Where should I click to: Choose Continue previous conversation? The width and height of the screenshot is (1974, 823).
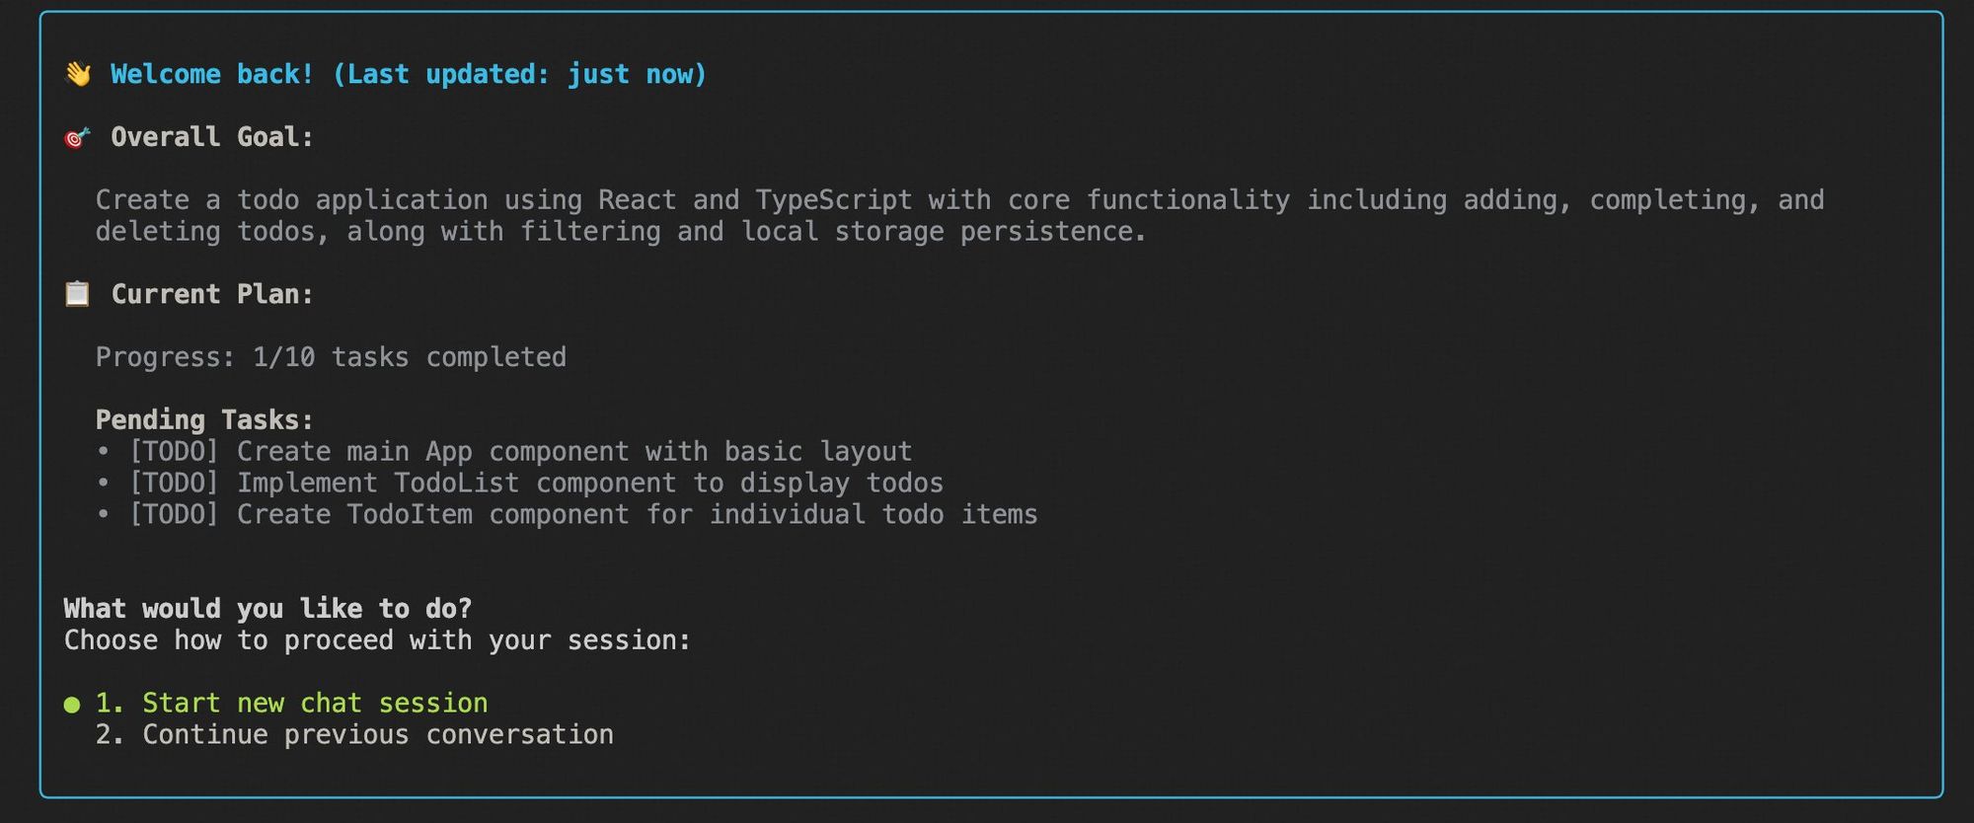(x=354, y=734)
